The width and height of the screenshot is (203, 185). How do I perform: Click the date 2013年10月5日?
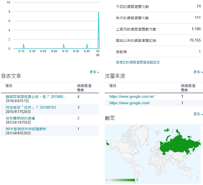[x=18, y=122]
